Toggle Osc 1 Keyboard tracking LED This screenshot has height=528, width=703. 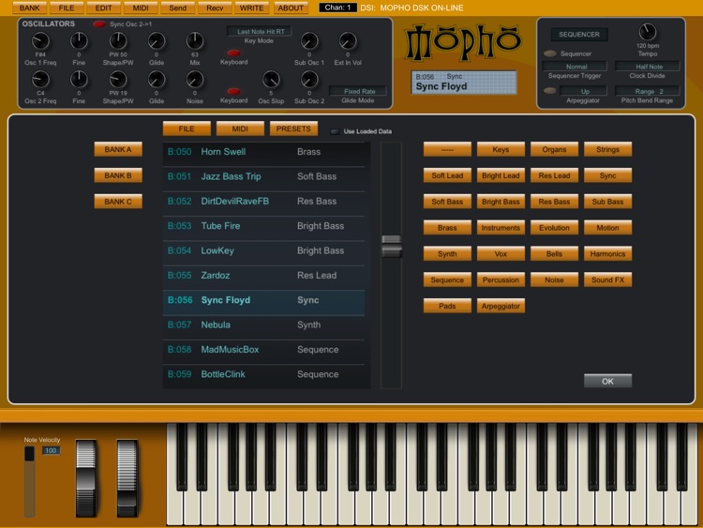(233, 53)
